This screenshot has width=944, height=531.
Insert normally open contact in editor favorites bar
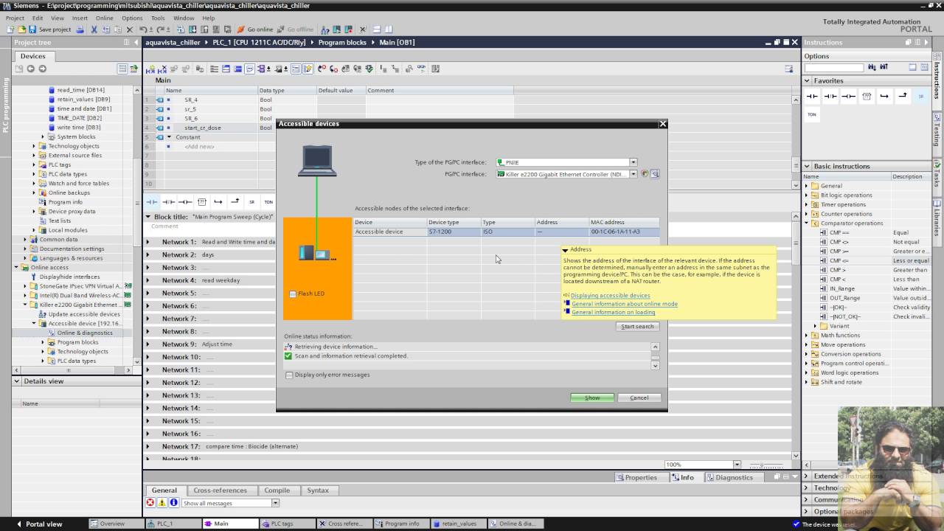pos(152,201)
